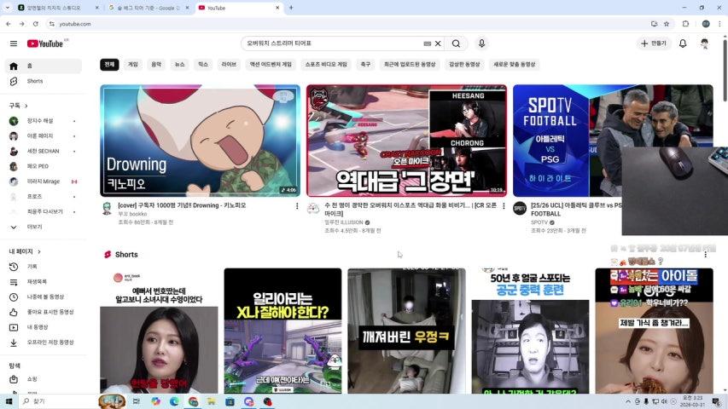Expand subscriptions with 더보기
The width and height of the screenshot is (728, 409).
34,227
